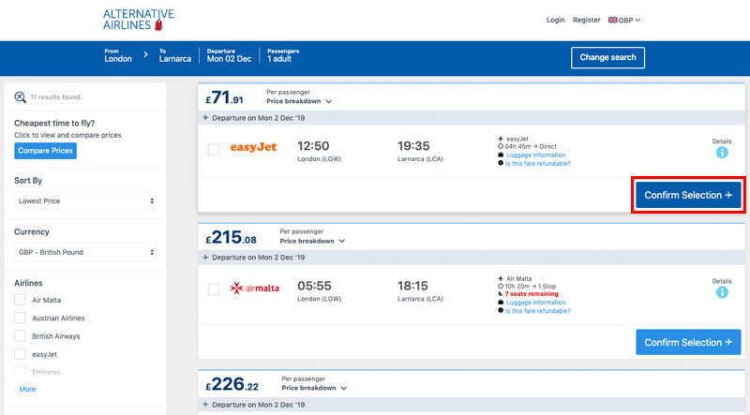Click the Change search button

coord(607,57)
